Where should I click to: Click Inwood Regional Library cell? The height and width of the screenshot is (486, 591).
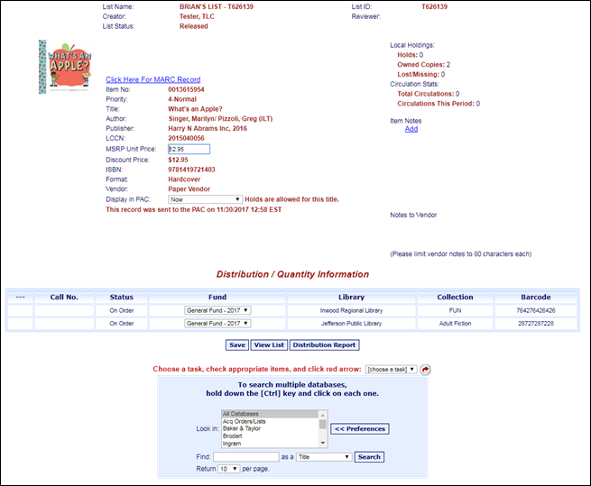pyautogui.click(x=351, y=310)
